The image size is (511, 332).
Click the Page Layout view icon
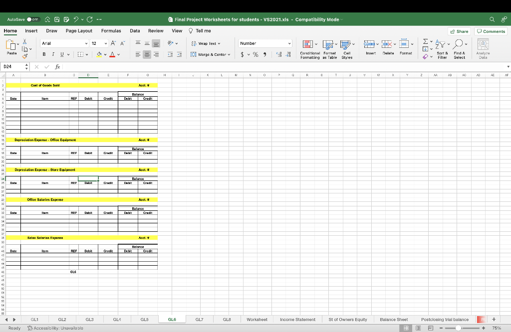pos(419,328)
